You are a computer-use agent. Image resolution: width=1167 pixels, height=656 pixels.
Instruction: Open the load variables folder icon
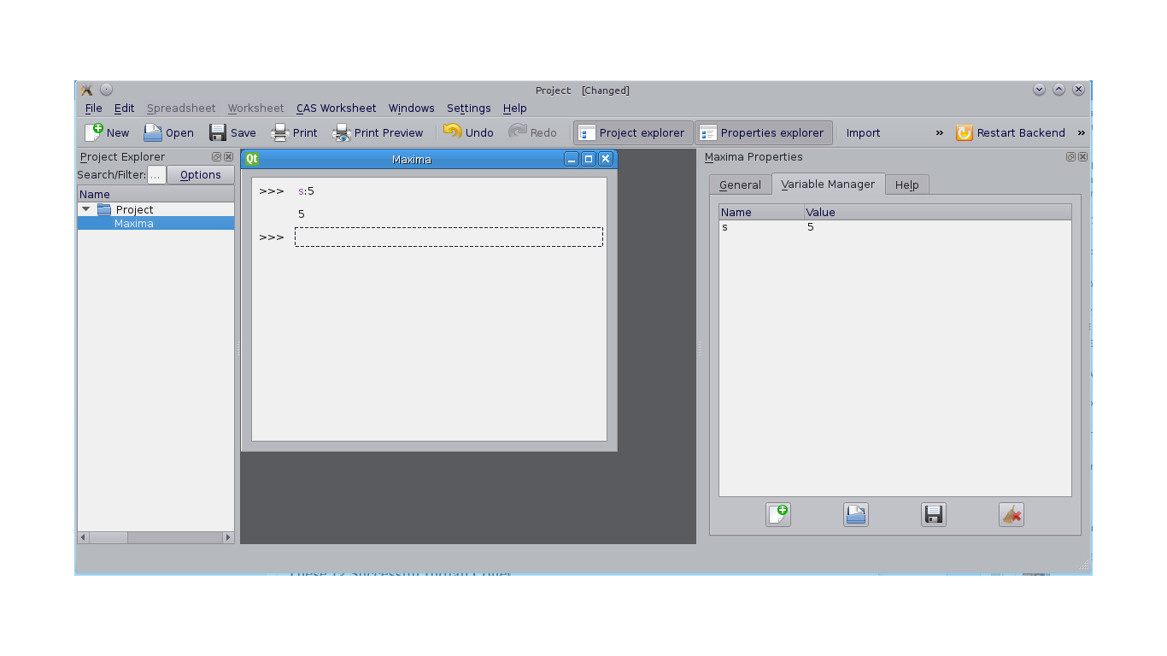(x=855, y=513)
